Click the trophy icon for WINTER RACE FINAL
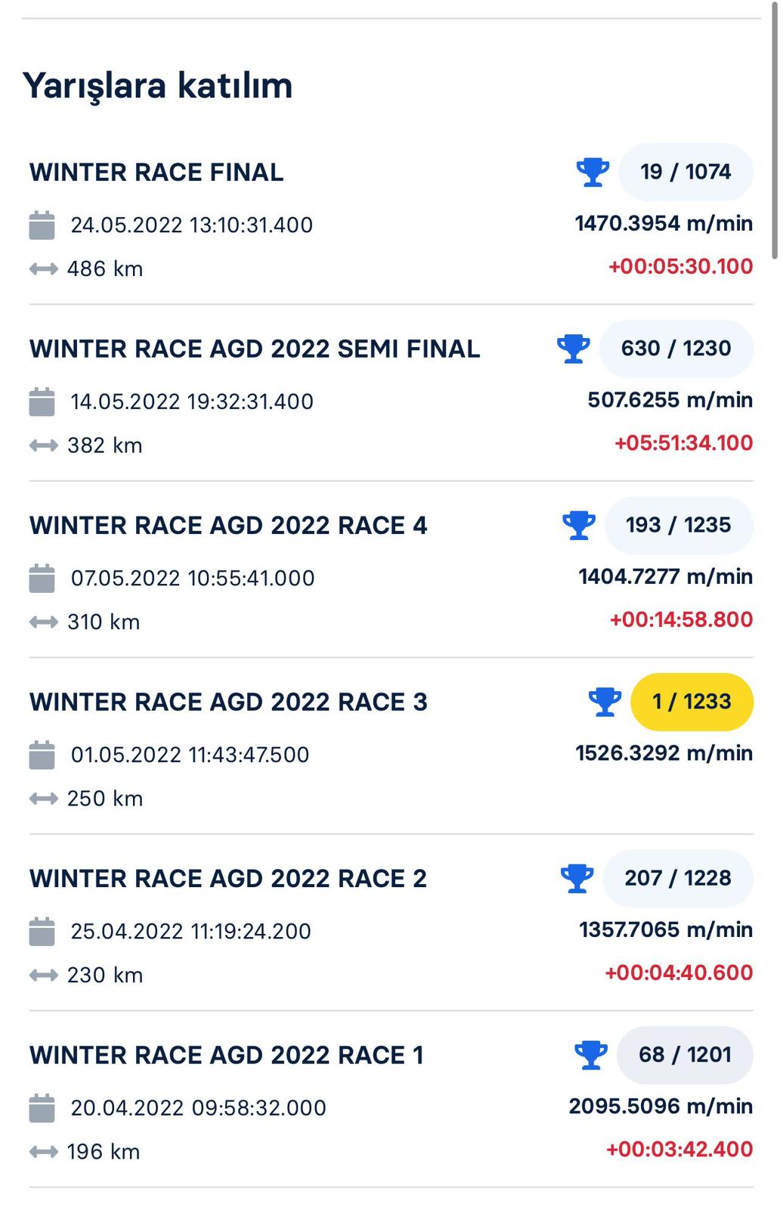Image resolution: width=783 pixels, height=1210 pixels. (x=593, y=172)
